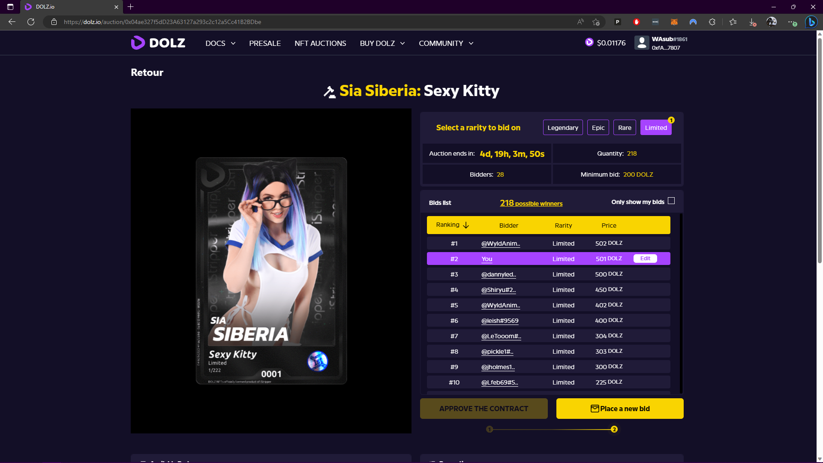Click the browser refresh icon
The height and width of the screenshot is (463, 823).
31,22
